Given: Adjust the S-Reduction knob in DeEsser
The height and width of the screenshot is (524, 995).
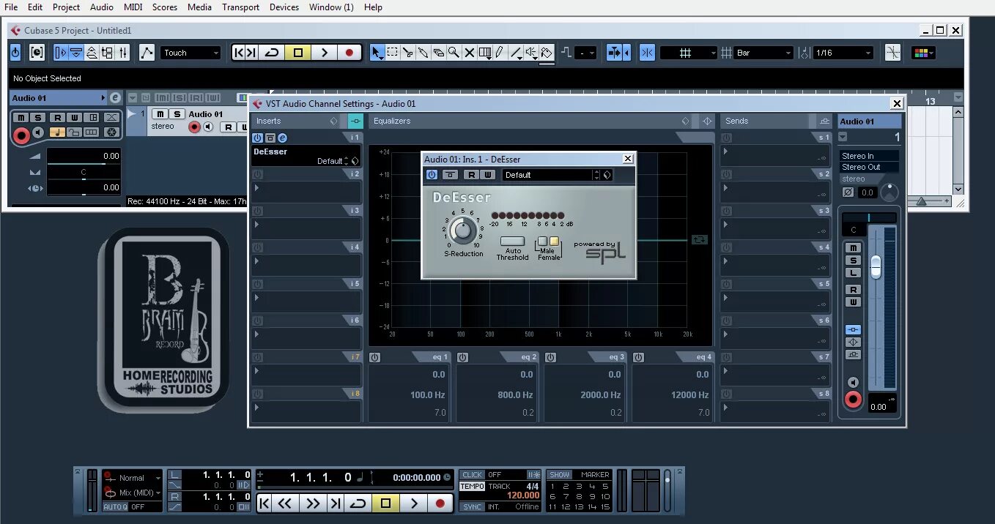Looking at the screenshot, I should click(x=462, y=231).
